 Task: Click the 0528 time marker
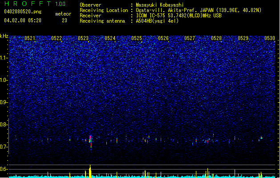(216, 38)
